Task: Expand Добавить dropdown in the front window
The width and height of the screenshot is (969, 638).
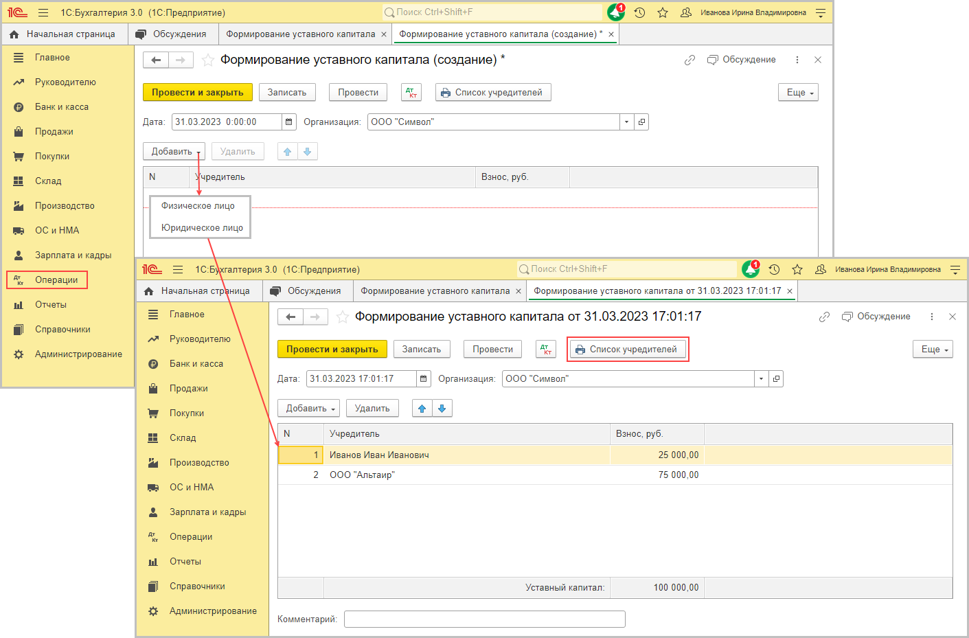Action: pos(308,409)
